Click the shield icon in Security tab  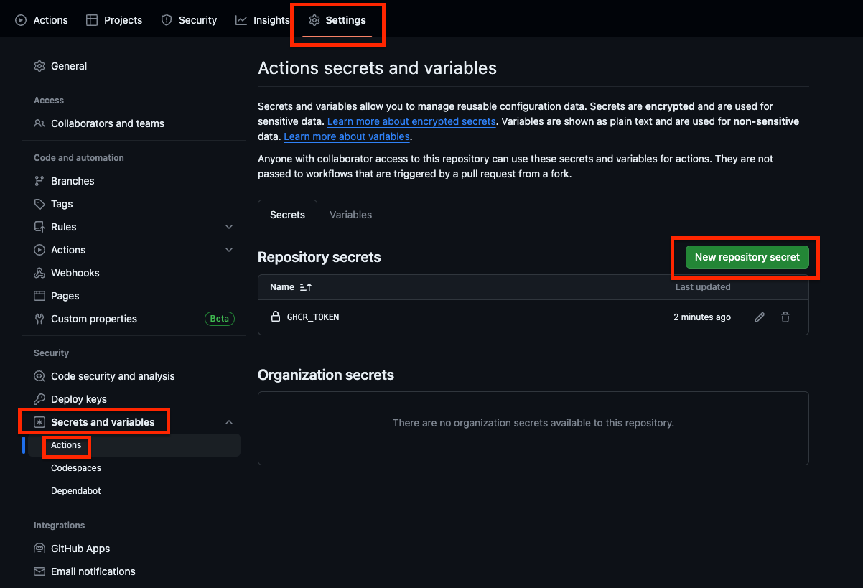pyautogui.click(x=167, y=20)
